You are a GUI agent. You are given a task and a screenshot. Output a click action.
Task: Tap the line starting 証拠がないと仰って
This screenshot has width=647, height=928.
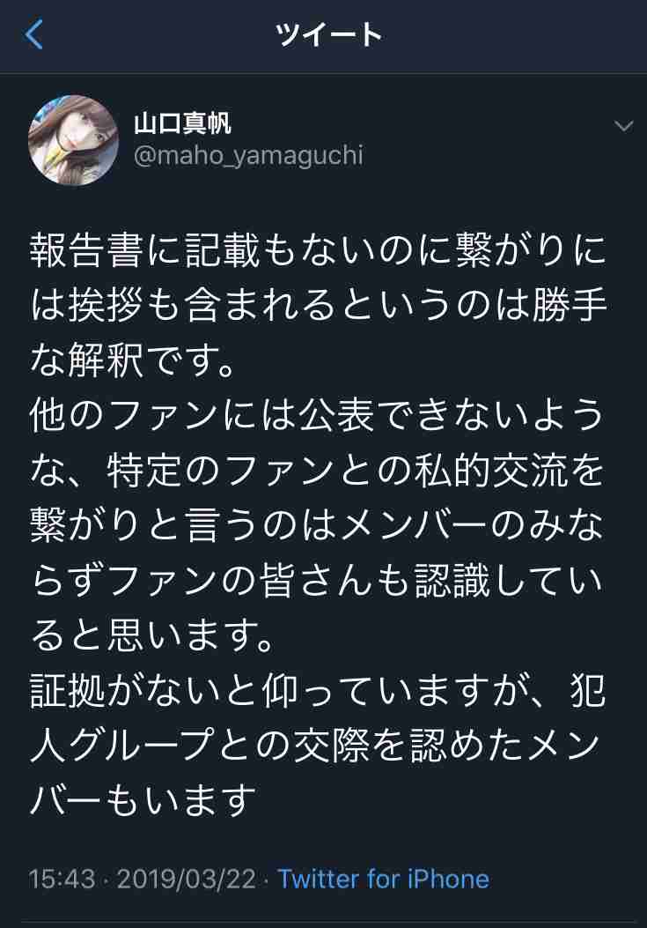click(x=318, y=691)
